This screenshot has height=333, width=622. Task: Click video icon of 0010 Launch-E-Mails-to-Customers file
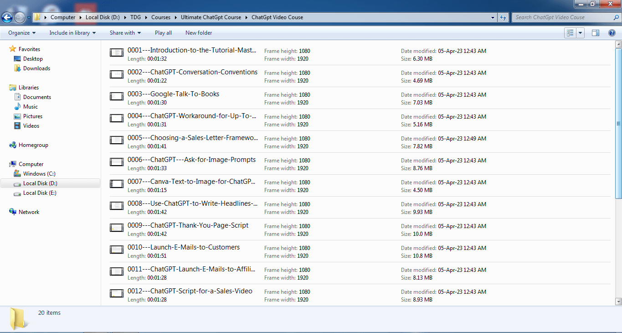click(117, 250)
